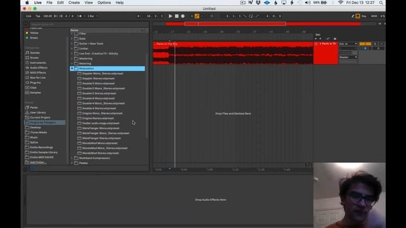This screenshot has width=406, height=228.
Task: Expand the Multiband Compressors folder
Action: coord(72,158)
